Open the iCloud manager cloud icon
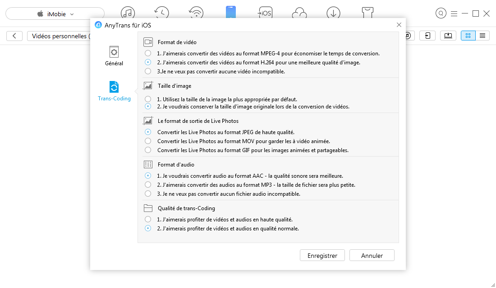The width and height of the screenshot is (496, 288). point(299,13)
